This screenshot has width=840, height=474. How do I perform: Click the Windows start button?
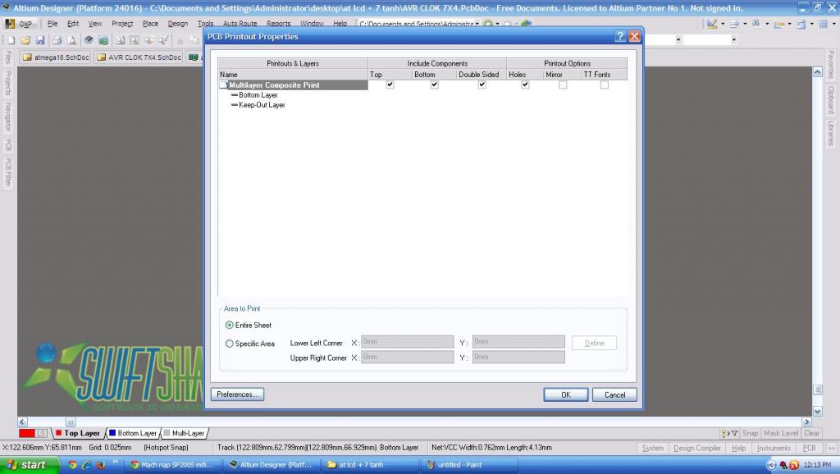click(30, 465)
